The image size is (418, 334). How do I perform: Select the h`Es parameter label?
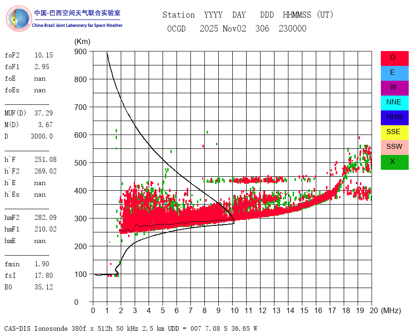tap(12, 194)
